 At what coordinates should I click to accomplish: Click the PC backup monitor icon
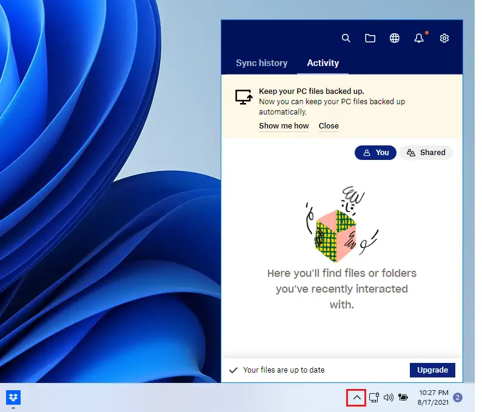point(244,97)
